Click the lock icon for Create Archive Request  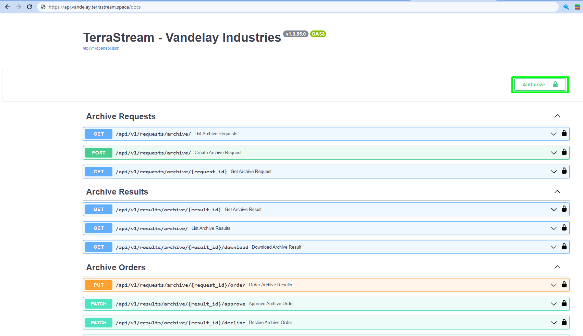click(x=564, y=152)
